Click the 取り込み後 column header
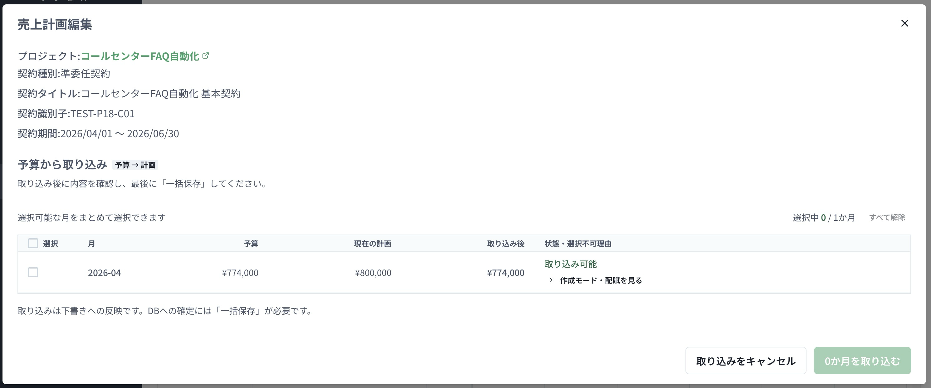The height and width of the screenshot is (388, 931). point(506,244)
